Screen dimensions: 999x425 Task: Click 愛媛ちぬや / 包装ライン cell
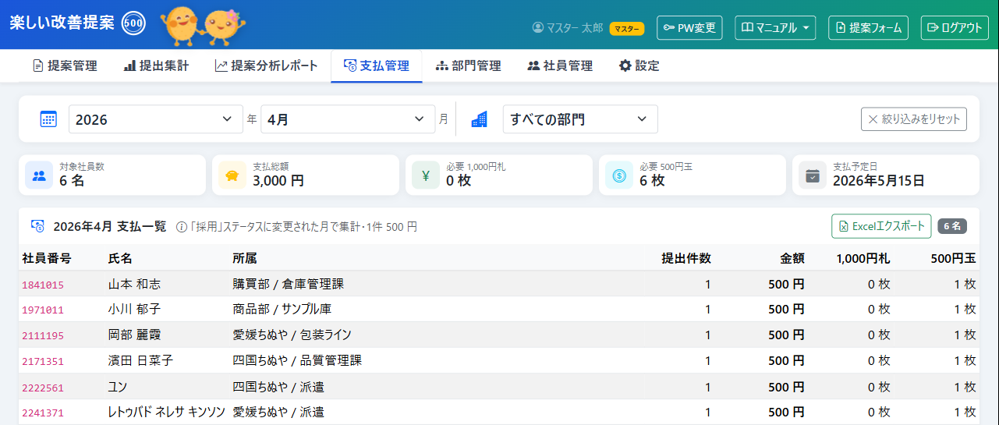pyautogui.click(x=292, y=335)
